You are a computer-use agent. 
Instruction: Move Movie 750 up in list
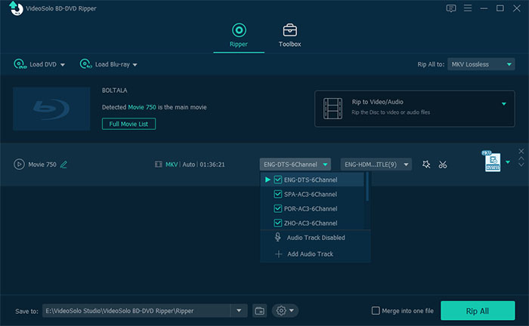click(x=521, y=158)
